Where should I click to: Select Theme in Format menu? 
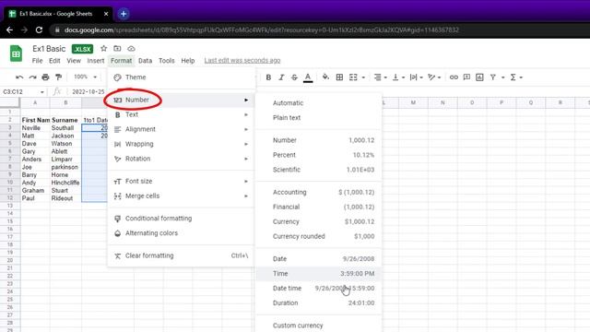181,77
